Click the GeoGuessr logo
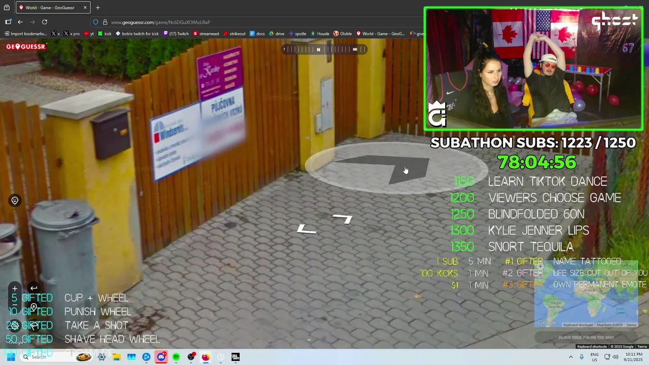Image resolution: width=649 pixels, height=365 pixels. tap(26, 47)
